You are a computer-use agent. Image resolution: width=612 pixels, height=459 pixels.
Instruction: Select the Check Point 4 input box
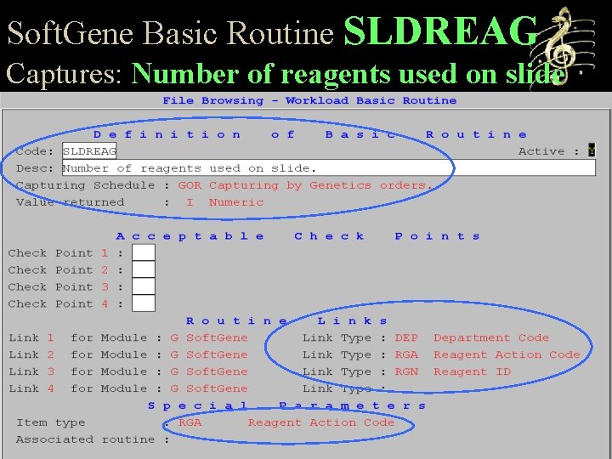144,303
